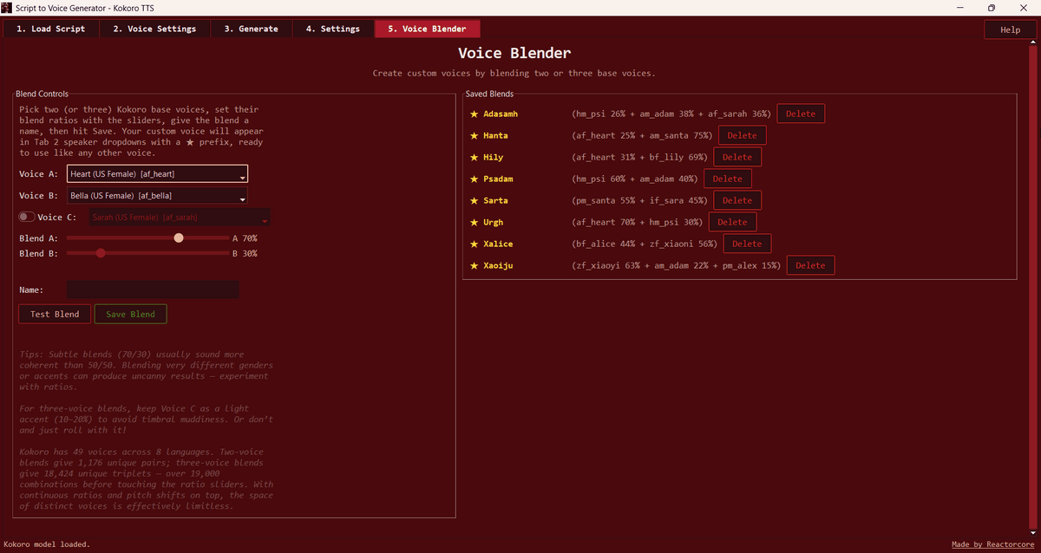Click the Save Blend button
The height and width of the screenshot is (553, 1041).
[x=130, y=314]
